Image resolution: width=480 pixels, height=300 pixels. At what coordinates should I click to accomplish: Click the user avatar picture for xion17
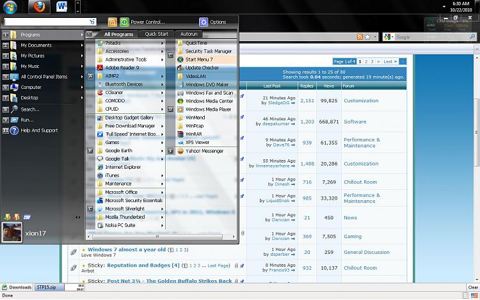[12, 232]
